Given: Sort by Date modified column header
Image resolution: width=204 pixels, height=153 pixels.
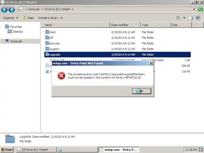Looking at the screenshot, I should [x=125, y=25].
